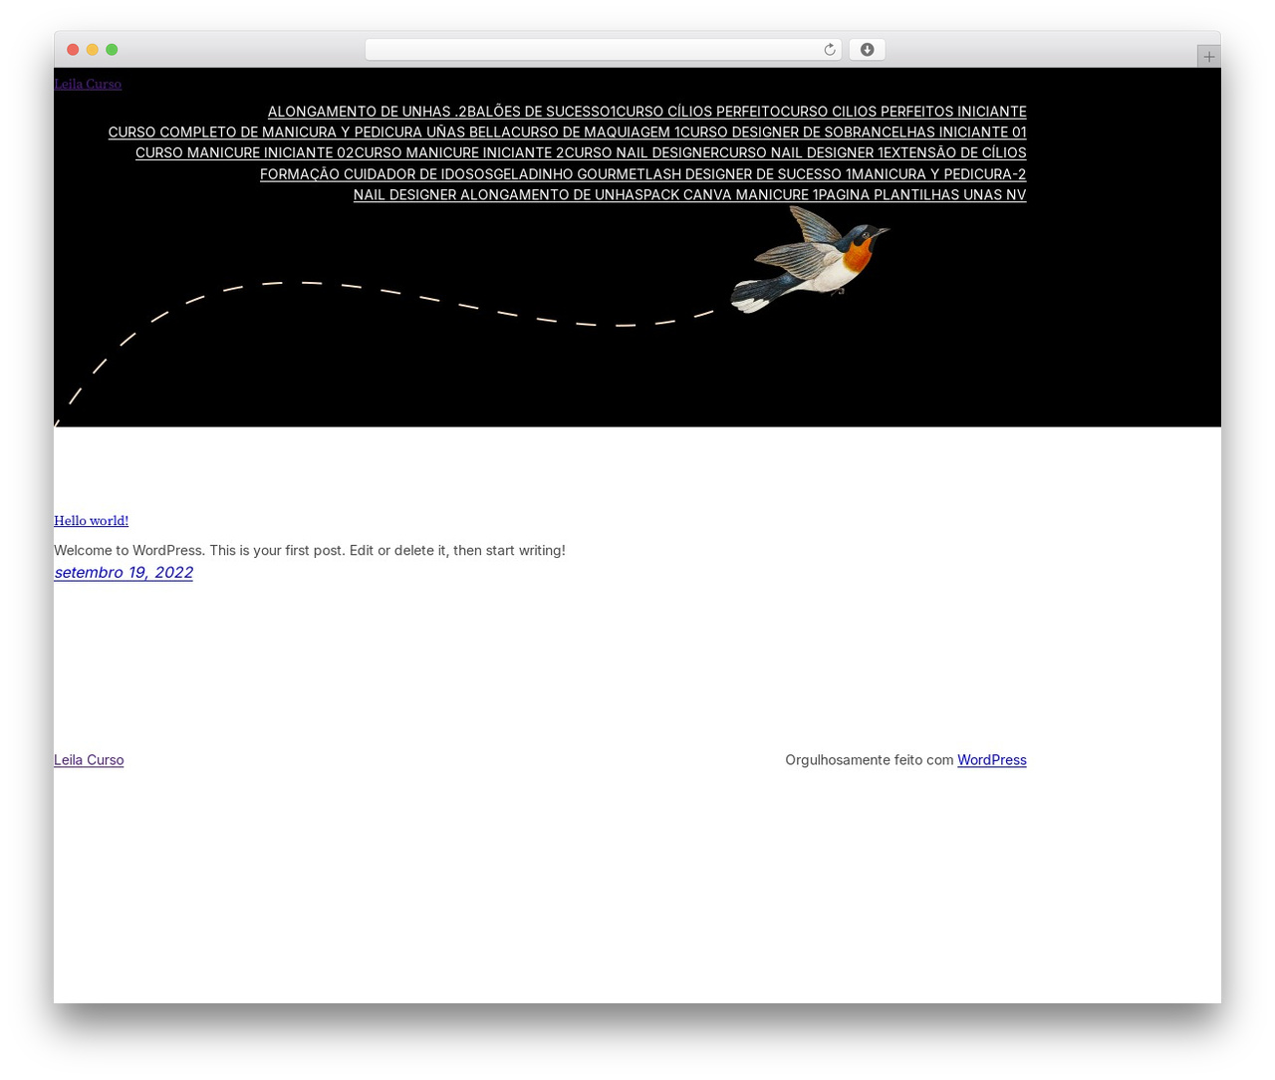The width and height of the screenshot is (1275, 1080).
Task: Go to NAIL DESIGNER ALONGAMENTO DE UNHAS
Action: click(496, 195)
